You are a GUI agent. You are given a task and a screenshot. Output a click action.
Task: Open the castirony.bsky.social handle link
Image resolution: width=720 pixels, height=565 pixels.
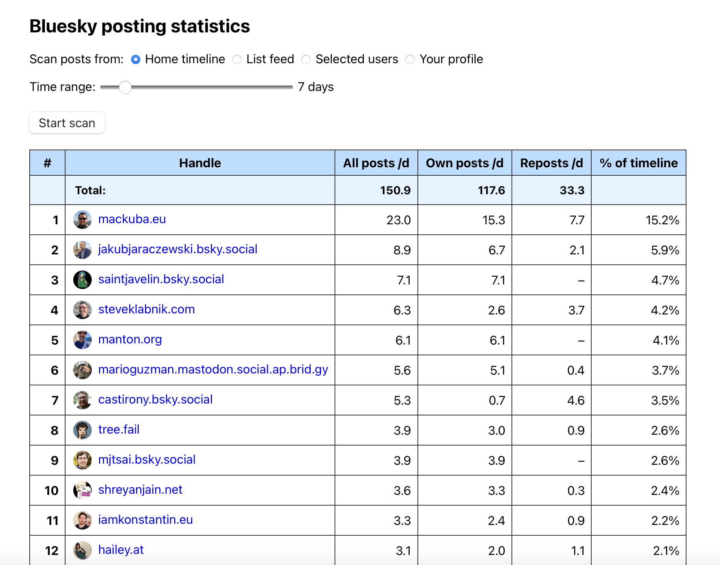tap(155, 400)
